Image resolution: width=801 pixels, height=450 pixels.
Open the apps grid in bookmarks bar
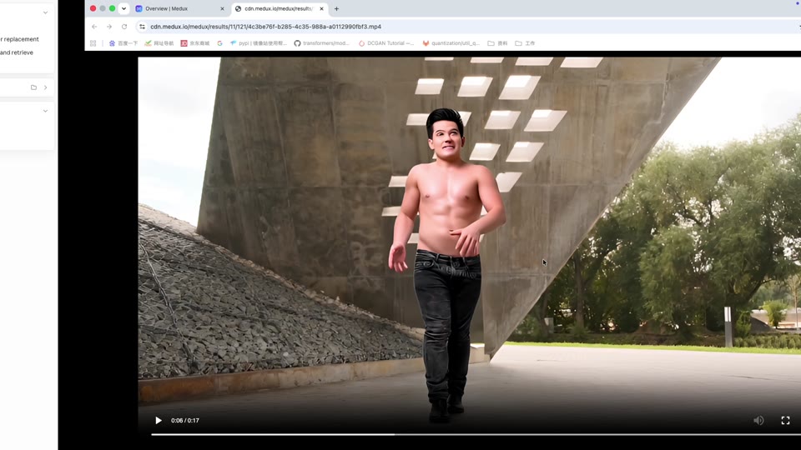coord(93,43)
